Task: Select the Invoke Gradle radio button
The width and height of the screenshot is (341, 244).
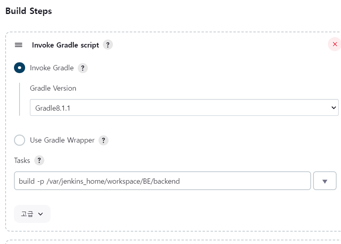Action: [20, 68]
